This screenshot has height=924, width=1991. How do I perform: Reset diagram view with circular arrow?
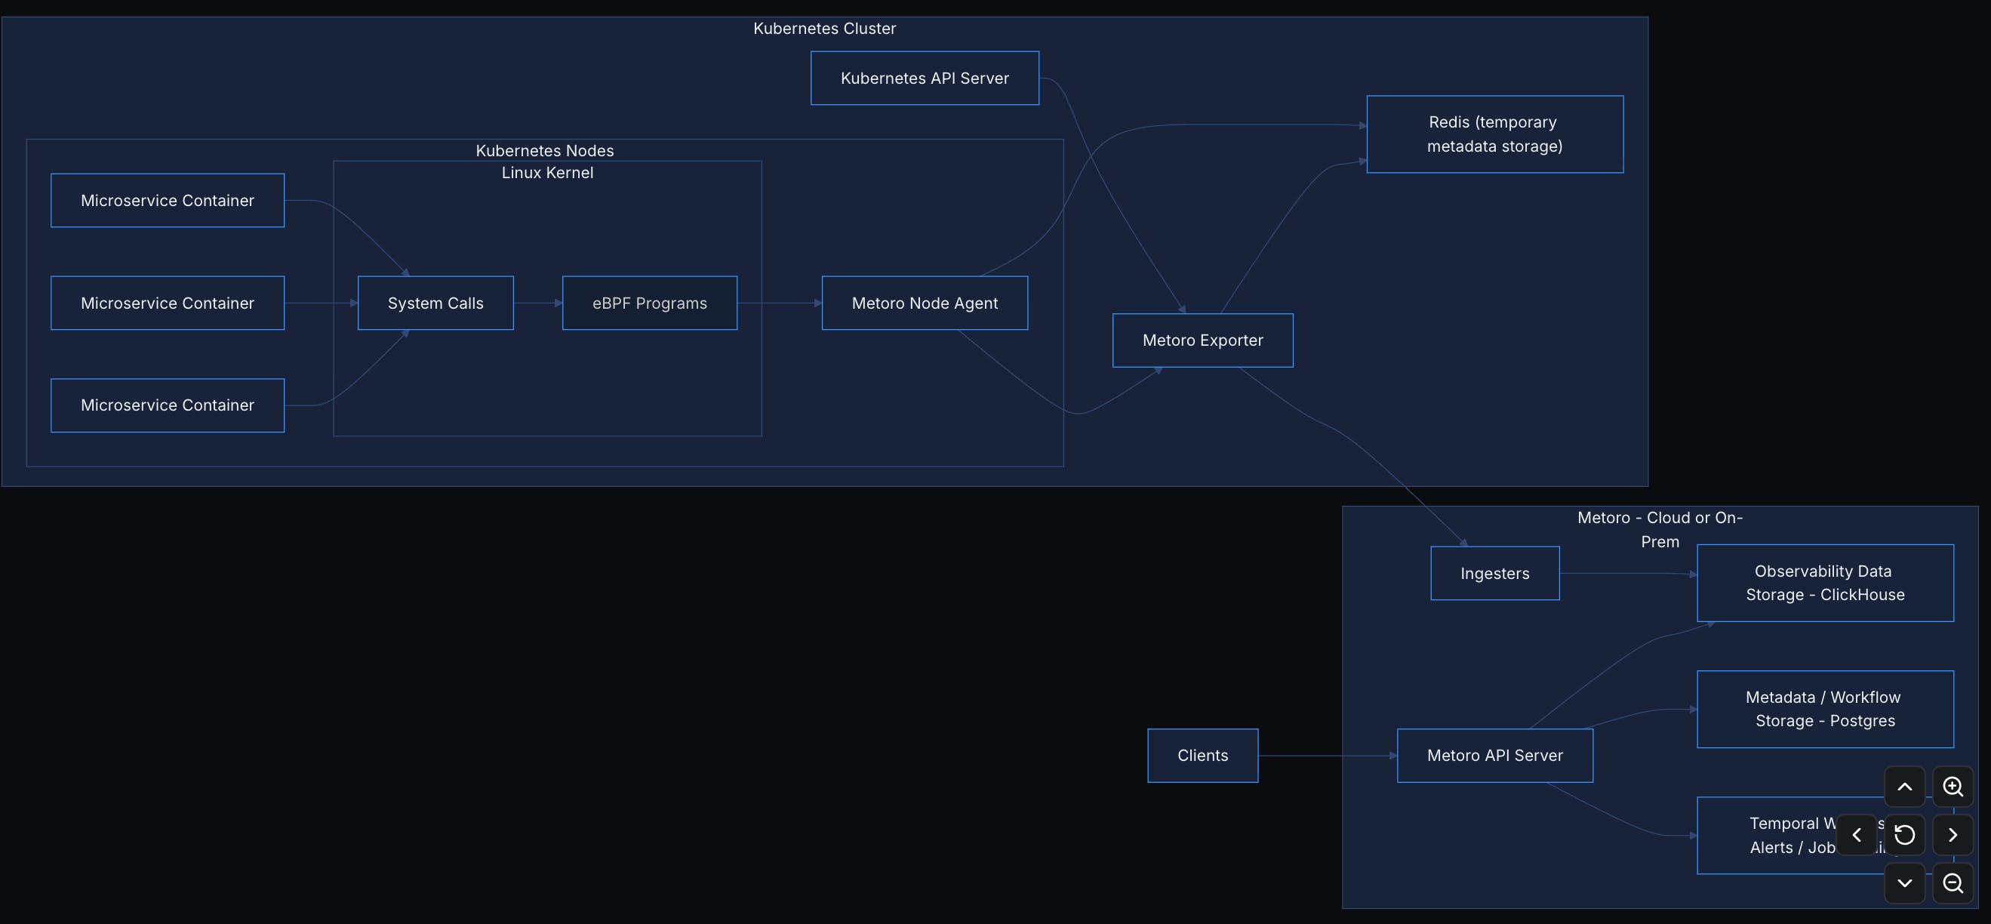pos(1904,835)
